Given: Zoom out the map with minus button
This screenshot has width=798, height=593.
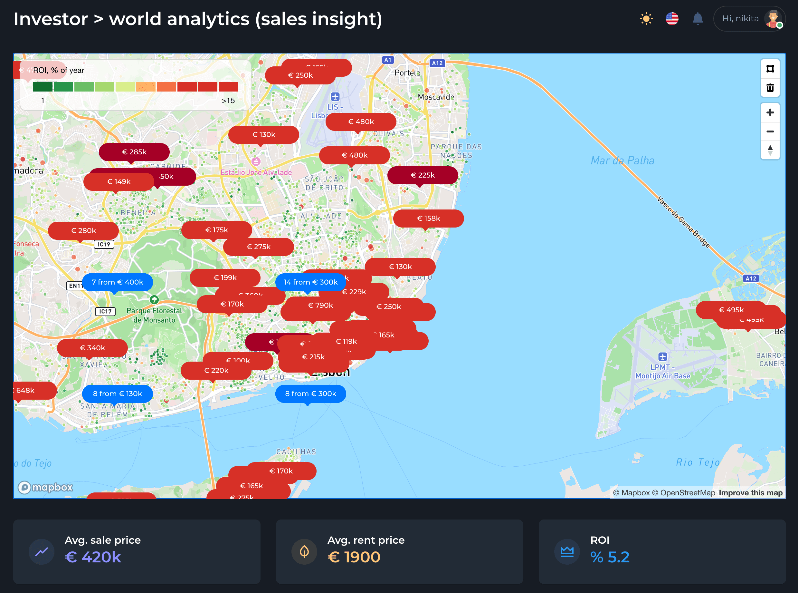Looking at the screenshot, I should 770,131.
